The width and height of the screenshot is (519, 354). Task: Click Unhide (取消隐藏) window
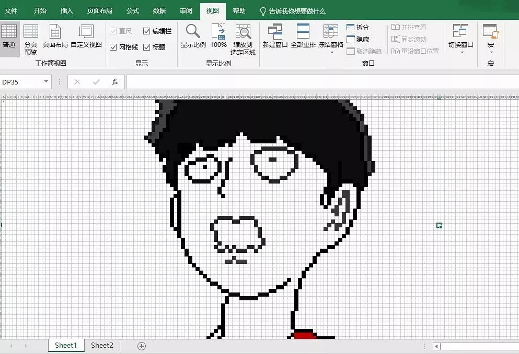(364, 51)
